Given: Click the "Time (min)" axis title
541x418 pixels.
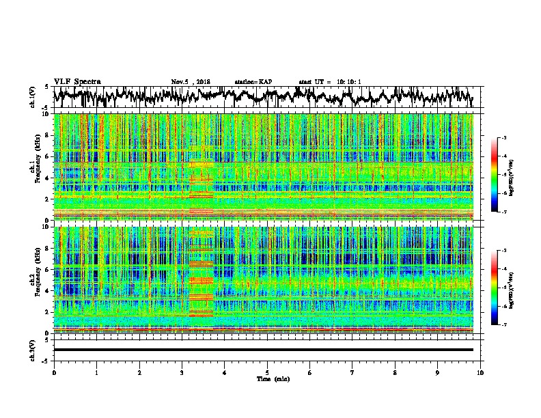Looking at the screenshot, I should [273, 379].
